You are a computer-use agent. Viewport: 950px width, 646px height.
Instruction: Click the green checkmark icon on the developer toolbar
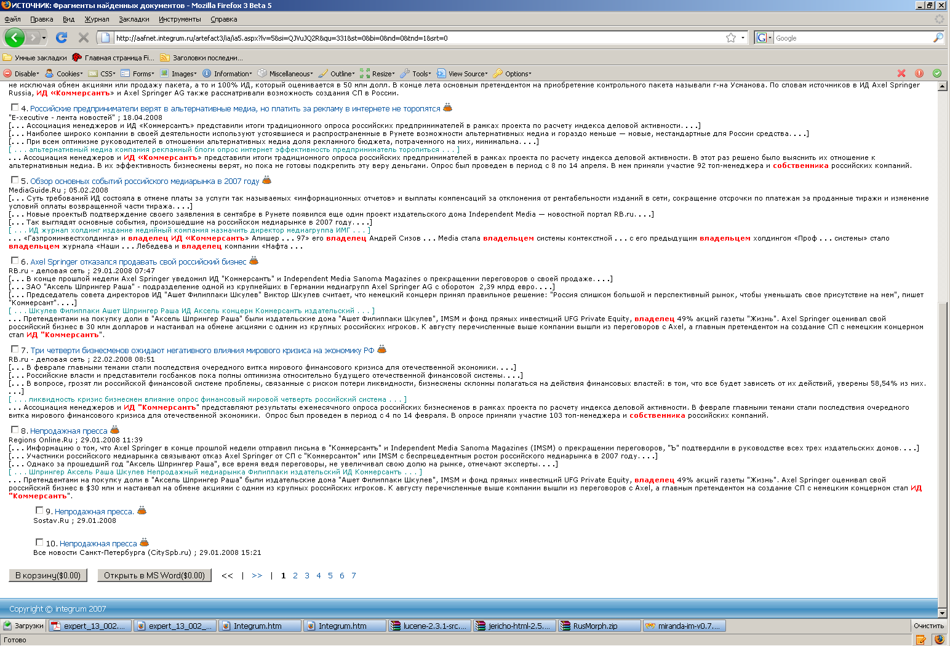click(937, 73)
